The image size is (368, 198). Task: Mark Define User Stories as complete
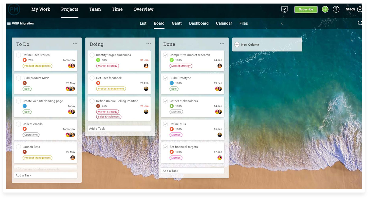click(19, 55)
